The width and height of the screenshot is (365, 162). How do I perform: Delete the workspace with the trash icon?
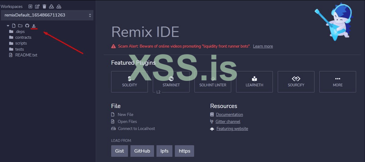pyautogui.click(x=44, y=6)
